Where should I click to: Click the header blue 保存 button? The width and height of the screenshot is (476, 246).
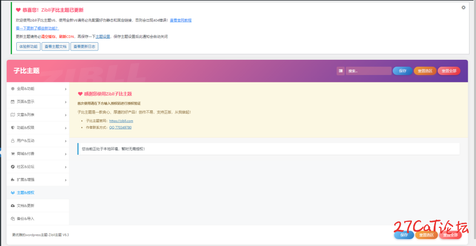pyautogui.click(x=403, y=71)
